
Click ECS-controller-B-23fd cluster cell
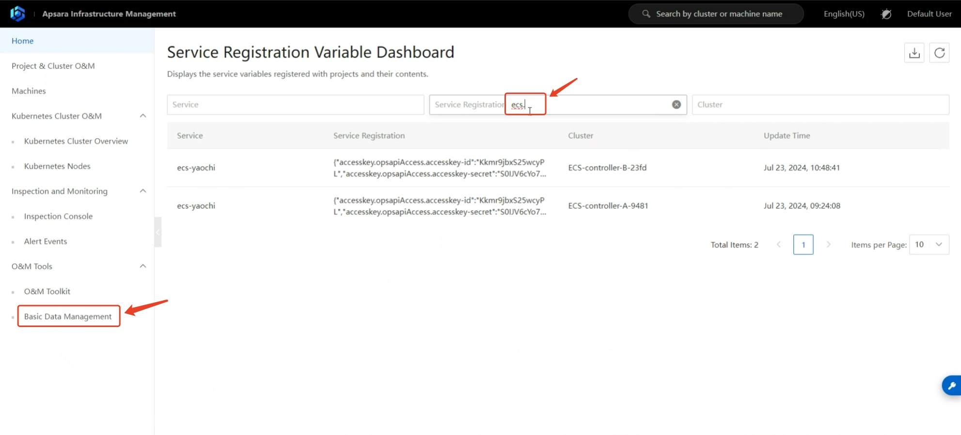click(x=607, y=168)
